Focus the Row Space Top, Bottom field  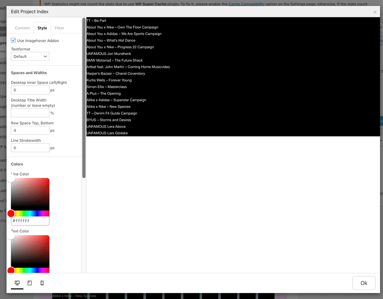(30, 130)
